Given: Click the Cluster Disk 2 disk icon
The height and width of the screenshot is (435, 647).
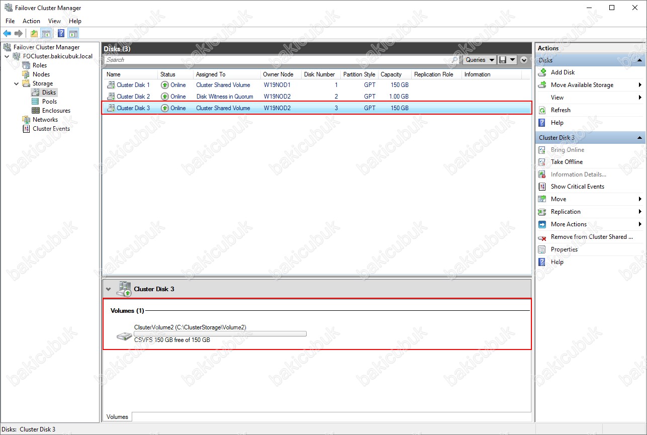Looking at the screenshot, I should click(111, 97).
